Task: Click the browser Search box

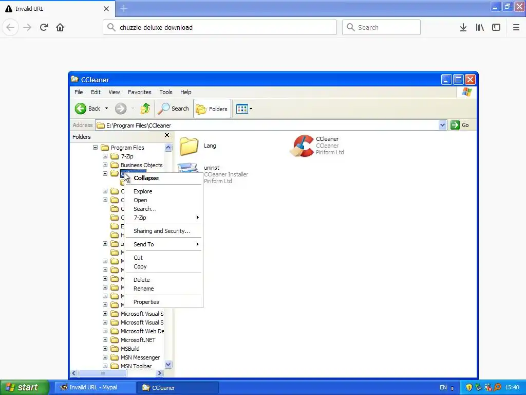Action: tap(382, 27)
